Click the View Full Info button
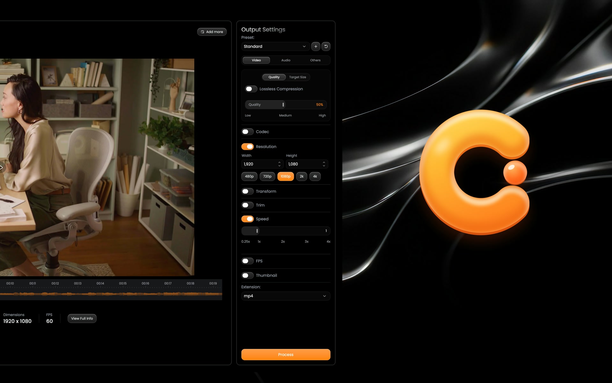Screen dimensions: 612x383 (82, 318)
